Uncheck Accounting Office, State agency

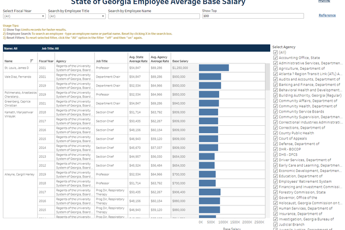[x=275, y=57]
